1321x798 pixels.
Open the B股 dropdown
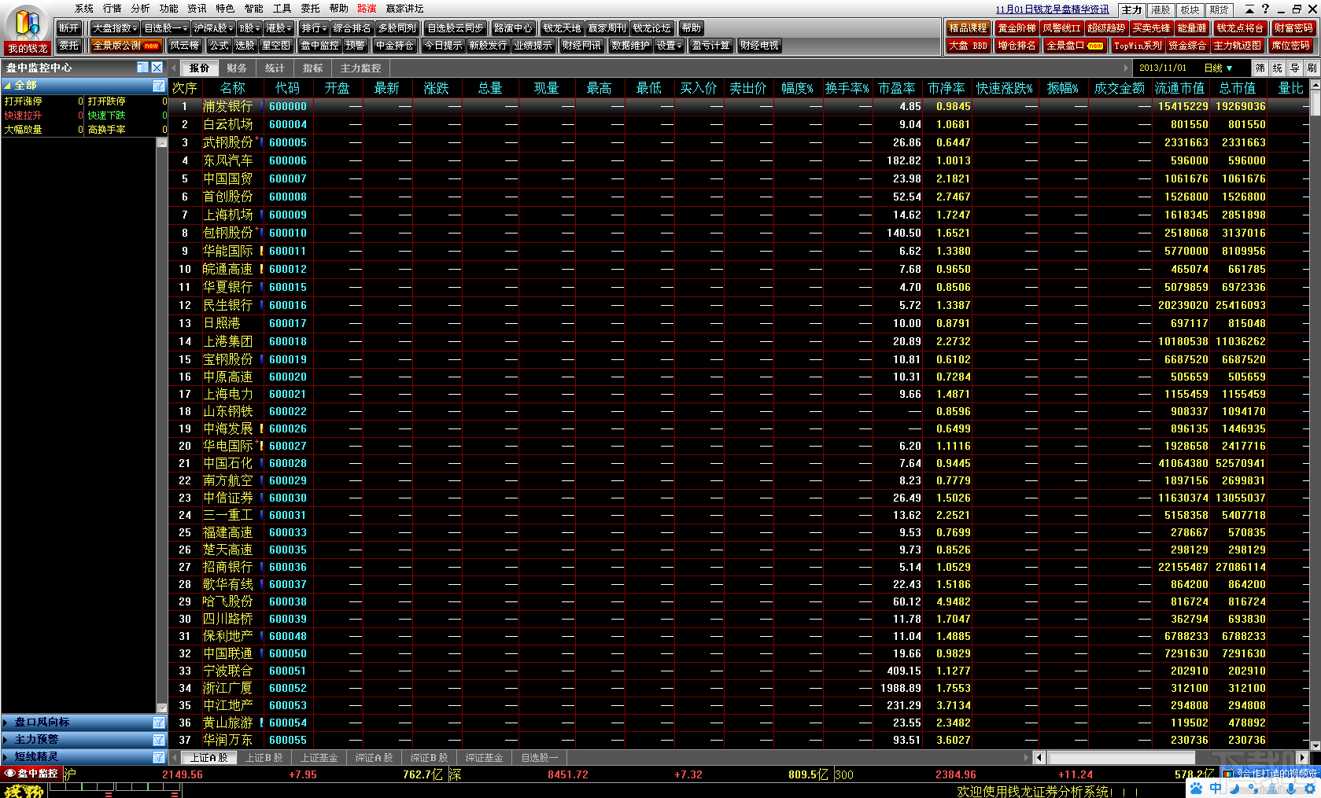249,28
